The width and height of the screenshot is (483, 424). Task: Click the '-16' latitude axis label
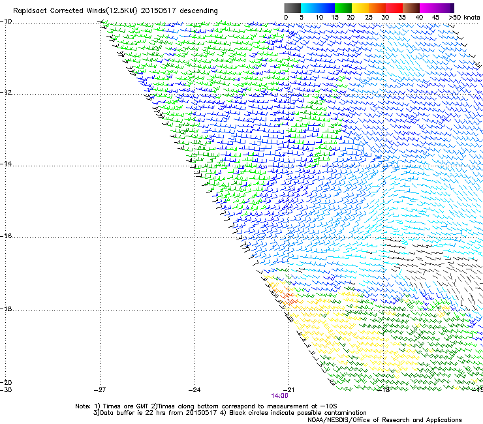click(x=6, y=236)
